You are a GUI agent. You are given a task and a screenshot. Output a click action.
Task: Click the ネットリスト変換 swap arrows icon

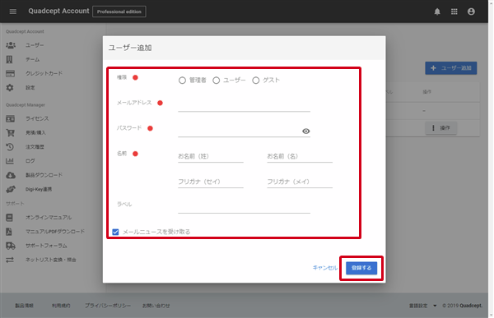coord(10,260)
